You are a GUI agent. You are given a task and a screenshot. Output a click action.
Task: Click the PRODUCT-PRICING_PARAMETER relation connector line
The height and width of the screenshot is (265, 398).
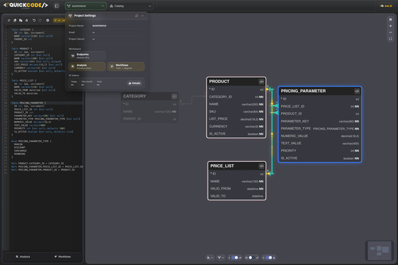(x=272, y=101)
